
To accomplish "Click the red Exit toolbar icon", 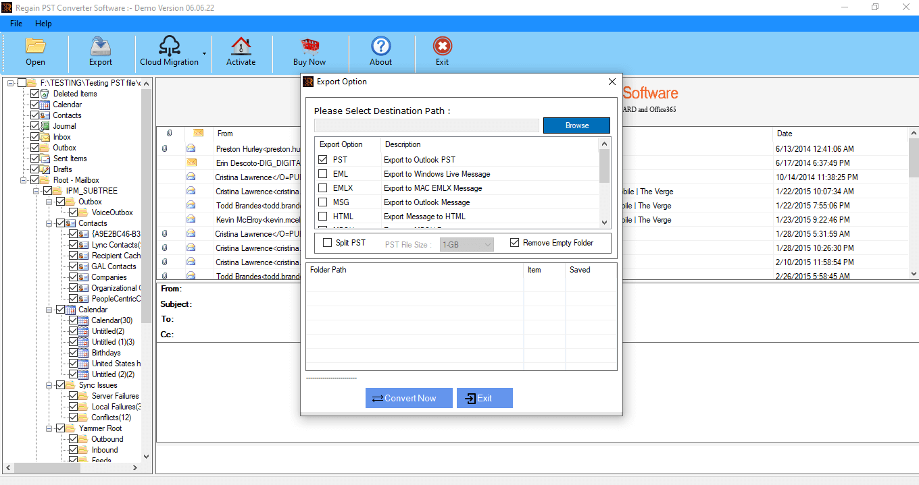I will (x=442, y=46).
